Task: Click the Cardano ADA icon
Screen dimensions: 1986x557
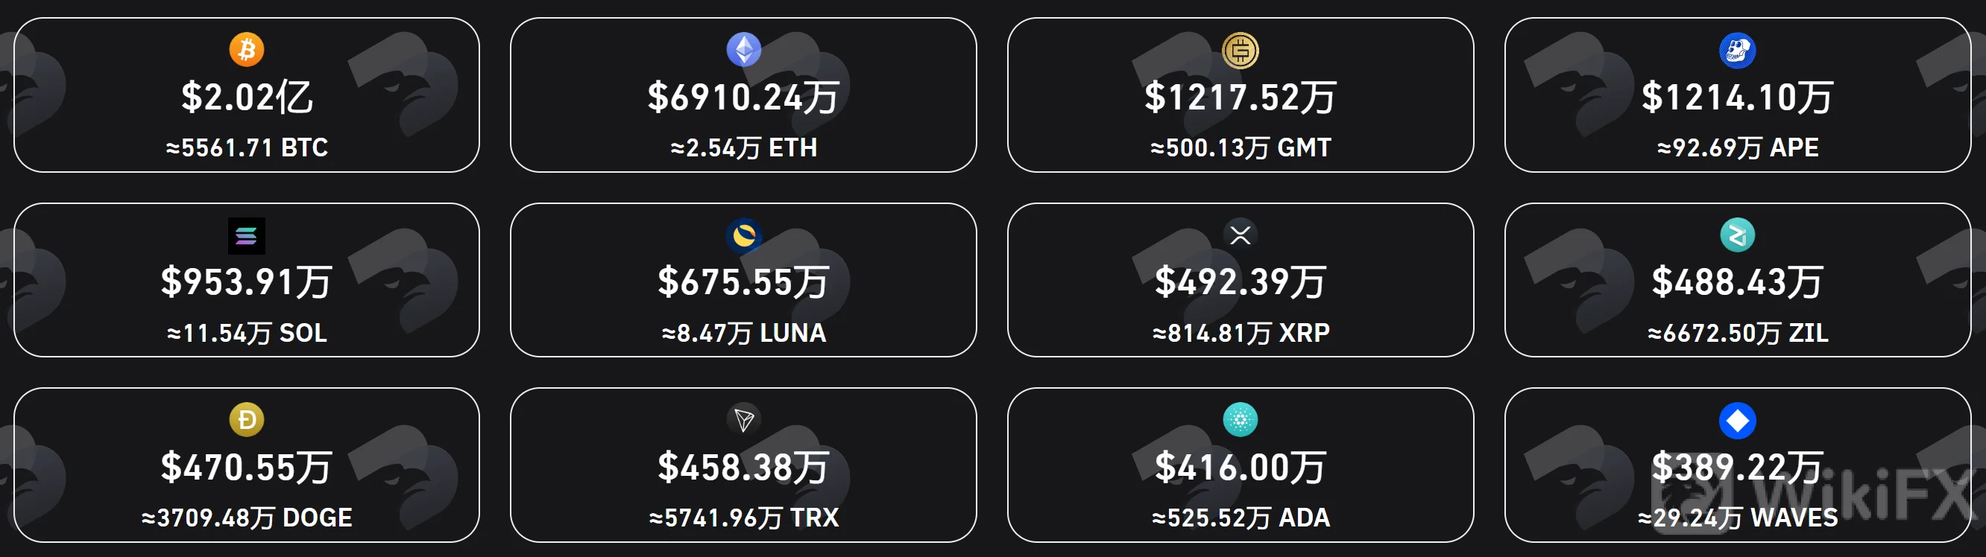Action: tap(1241, 420)
